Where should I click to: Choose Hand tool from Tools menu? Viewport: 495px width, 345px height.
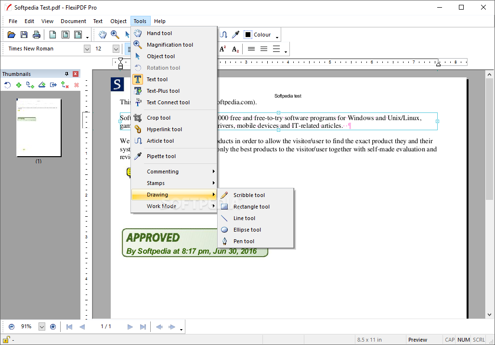coord(174,33)
